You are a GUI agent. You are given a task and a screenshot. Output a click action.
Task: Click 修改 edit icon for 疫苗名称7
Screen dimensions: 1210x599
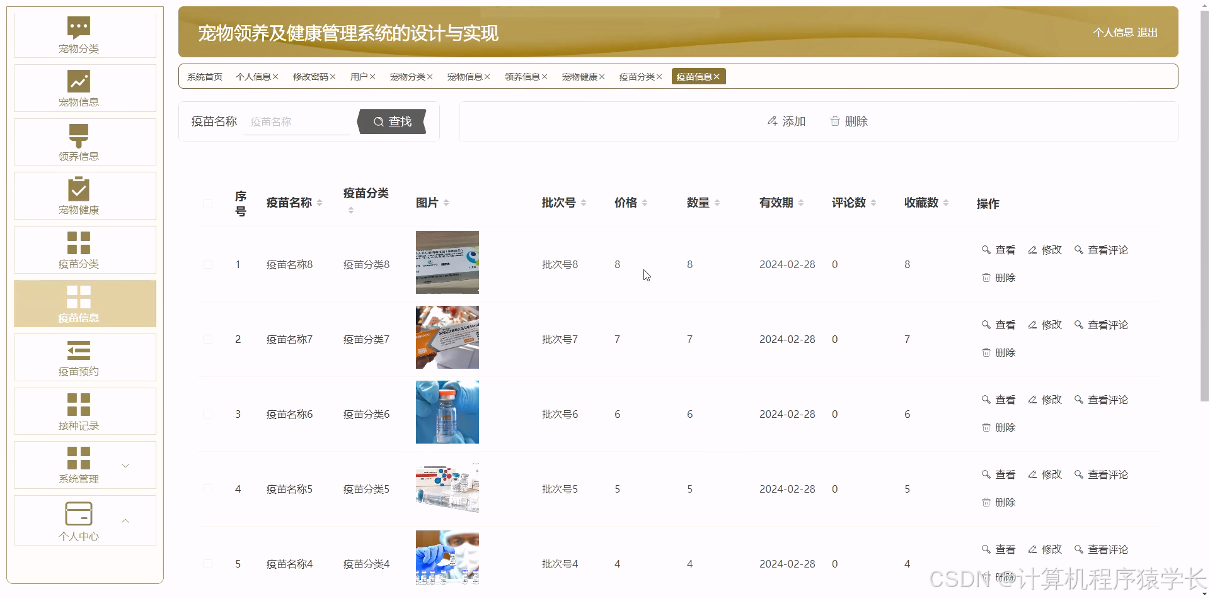point(1032,325)
